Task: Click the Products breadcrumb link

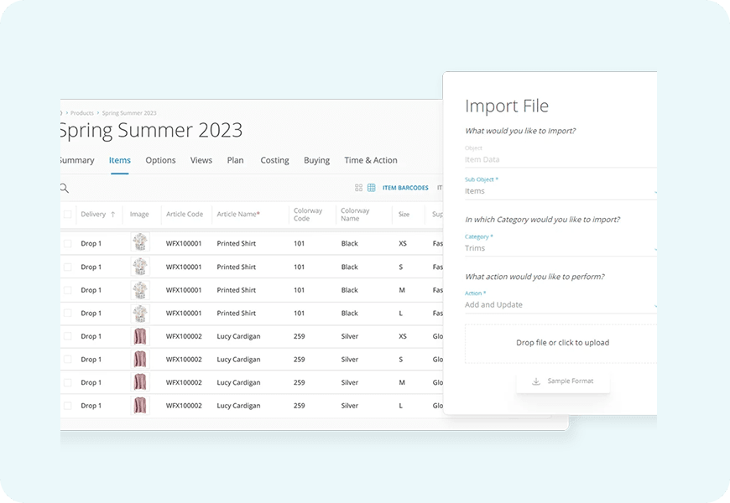Action: click(x=82, y=112)
